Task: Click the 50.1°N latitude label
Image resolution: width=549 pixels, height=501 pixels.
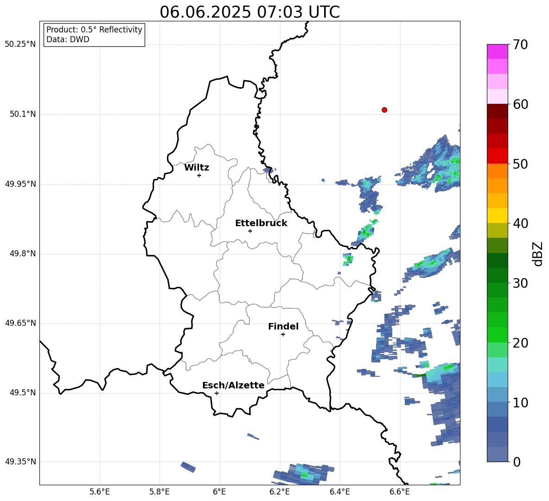Action: 23,114
